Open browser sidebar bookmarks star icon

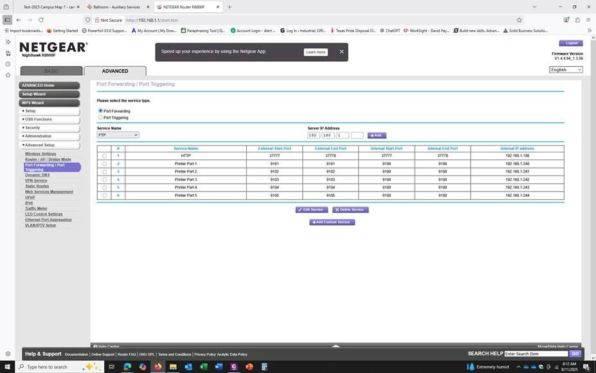8,75
